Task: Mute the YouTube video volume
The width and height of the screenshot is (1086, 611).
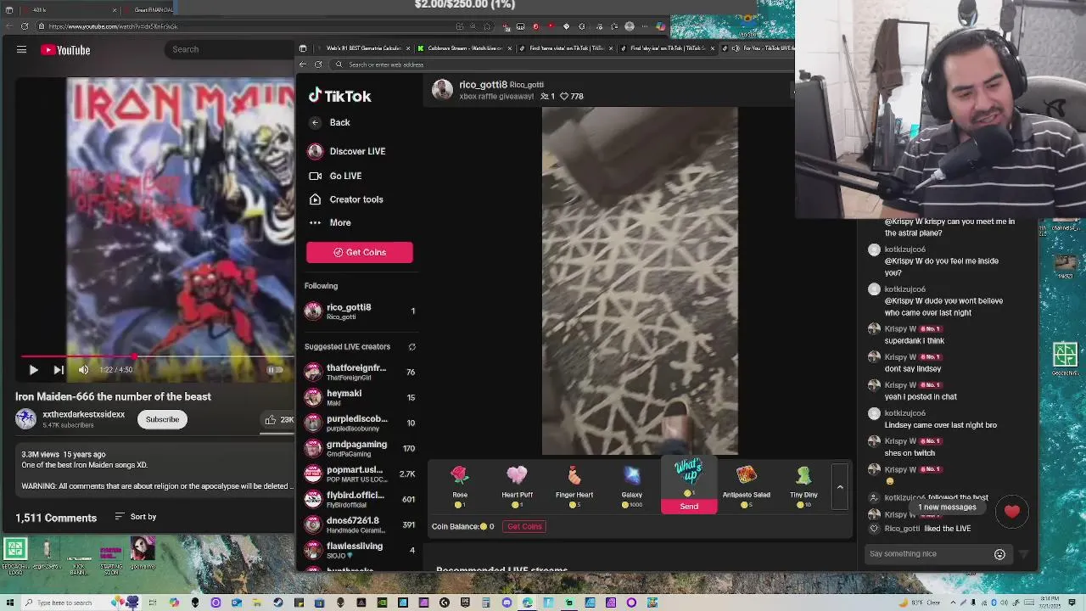Action: pyautogui.click(x=83, y=370)
